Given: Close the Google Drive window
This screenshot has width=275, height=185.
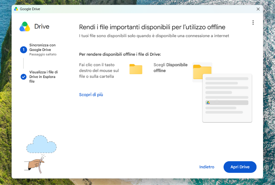Looking at the screenshot, I should [258, 9].
